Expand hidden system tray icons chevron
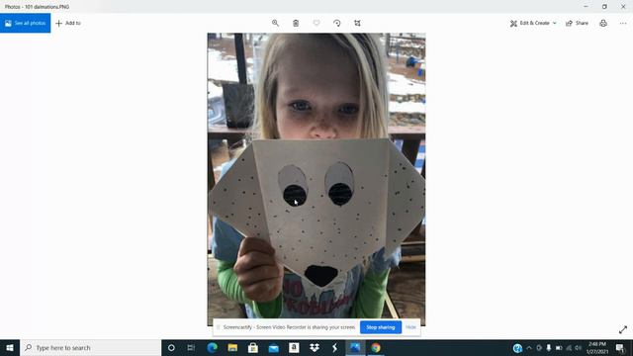 (529, 347)
